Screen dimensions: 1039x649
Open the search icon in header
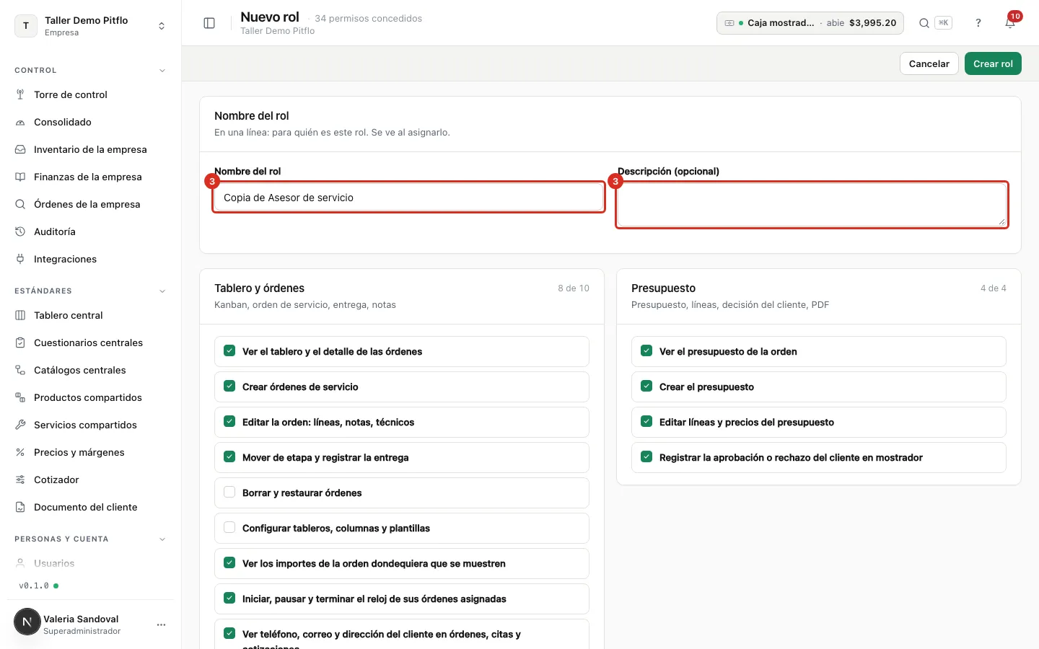tap(924, 23)
